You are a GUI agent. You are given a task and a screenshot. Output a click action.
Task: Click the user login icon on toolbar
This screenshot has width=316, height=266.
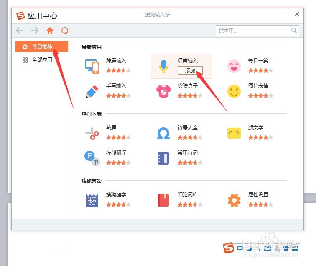[x=277, y=249]
